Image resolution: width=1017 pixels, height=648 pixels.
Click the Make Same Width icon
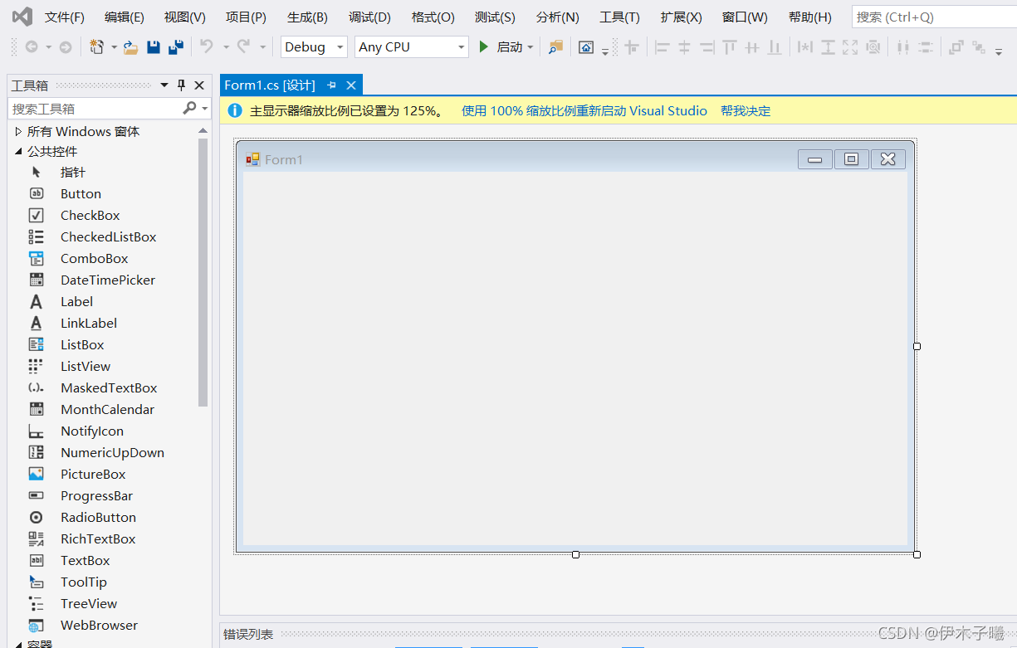804,47
